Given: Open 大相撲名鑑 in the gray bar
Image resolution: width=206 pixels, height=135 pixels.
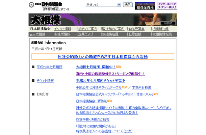Looking at the screenshot, I should point(110,34).
